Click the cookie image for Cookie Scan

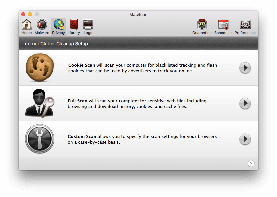click(x=40, y=68)
